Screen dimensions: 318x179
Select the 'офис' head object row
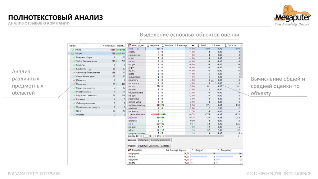184,130
